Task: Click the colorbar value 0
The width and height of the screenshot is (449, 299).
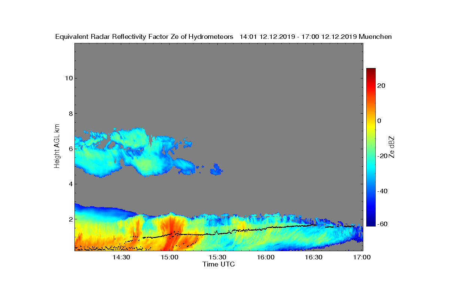Action: [380, 121]
